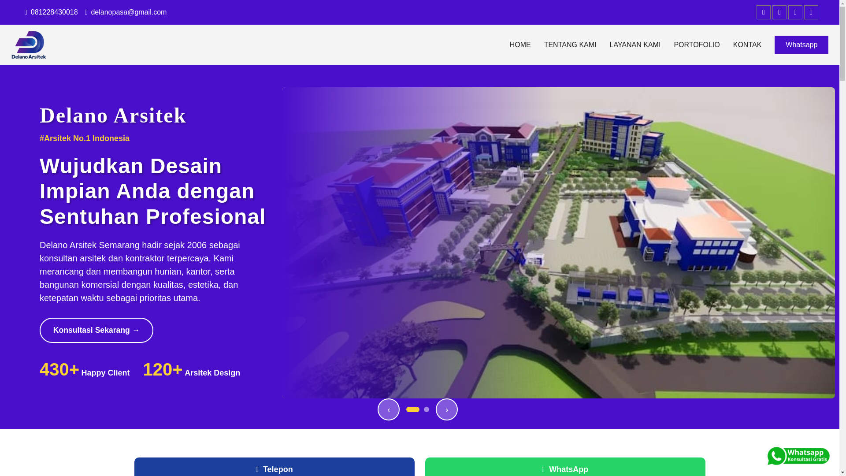Viewport: 846px width, 476px height.
Task: Navigate to TENTANG KAMI page
Action: pos(570,45)
